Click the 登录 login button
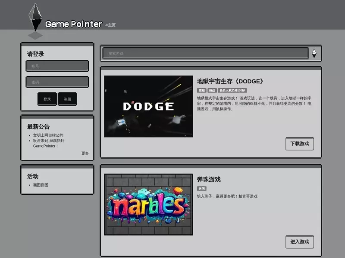Screen dimensions: 345x258 [47, 99]
